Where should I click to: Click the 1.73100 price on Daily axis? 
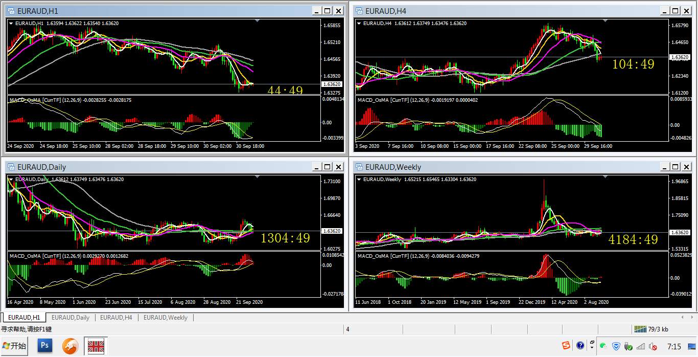332,181
